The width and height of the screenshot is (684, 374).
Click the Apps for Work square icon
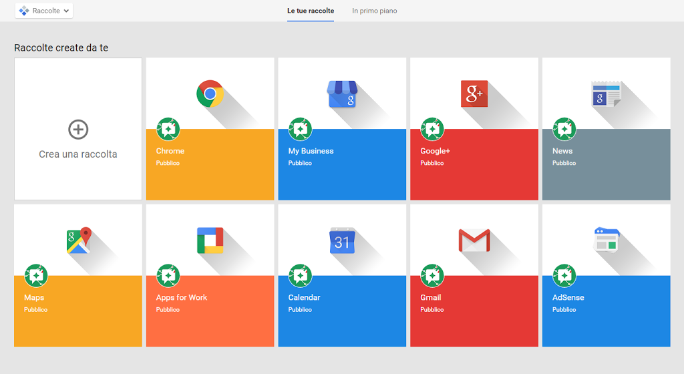[x=210, y=240]
